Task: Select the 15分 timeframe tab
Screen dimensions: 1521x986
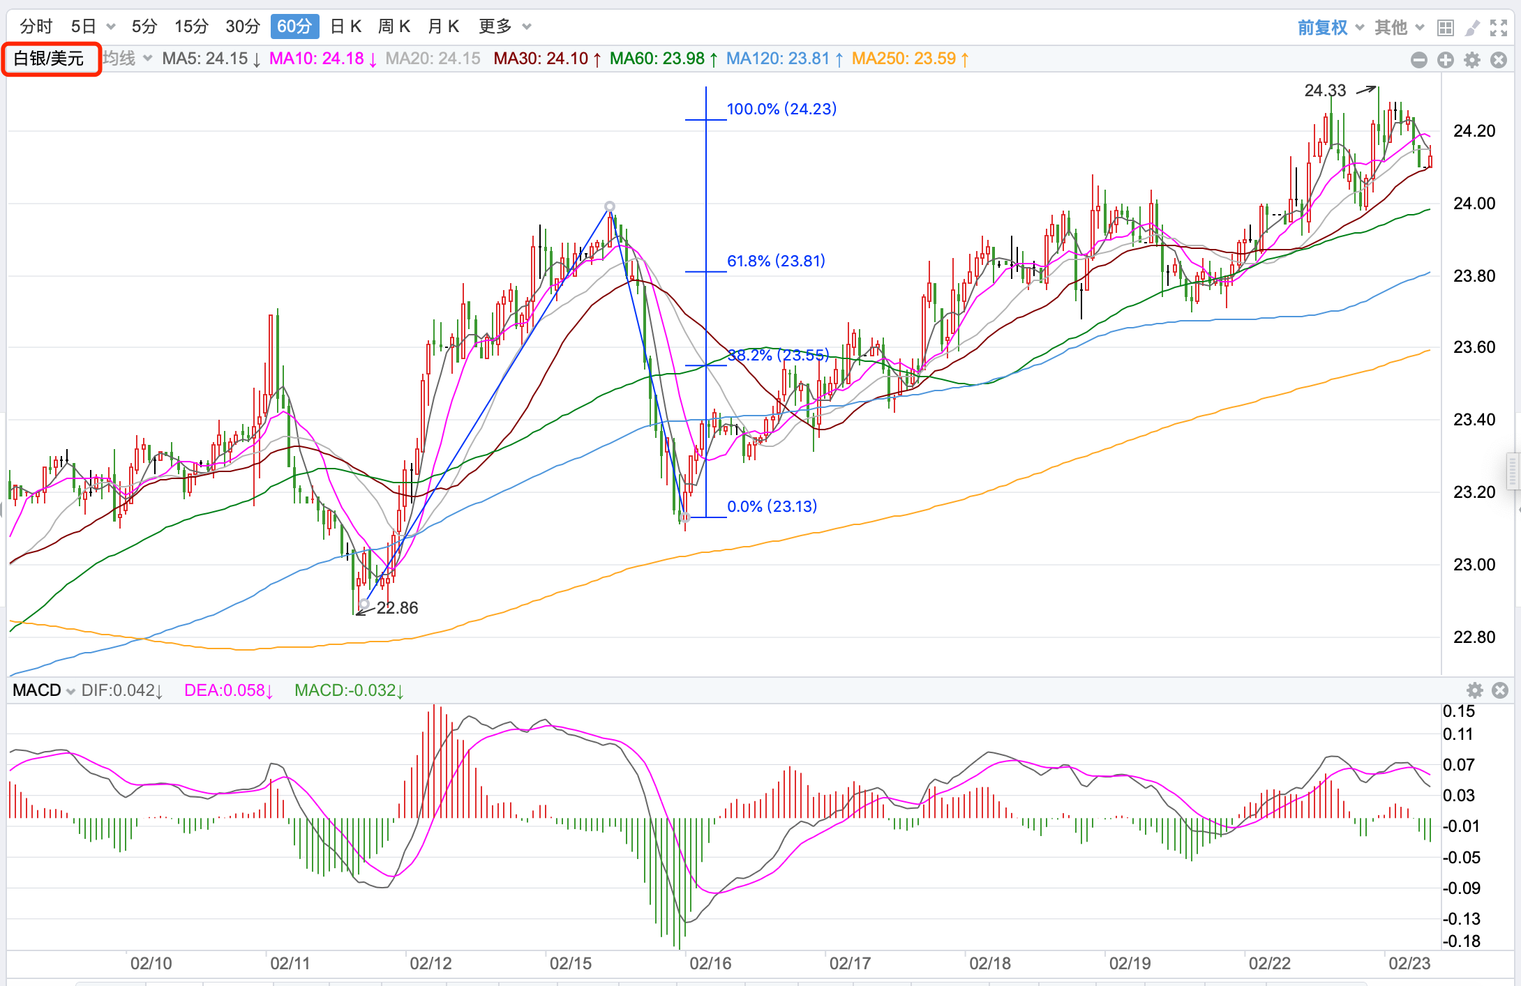Action: click(191, 26)
